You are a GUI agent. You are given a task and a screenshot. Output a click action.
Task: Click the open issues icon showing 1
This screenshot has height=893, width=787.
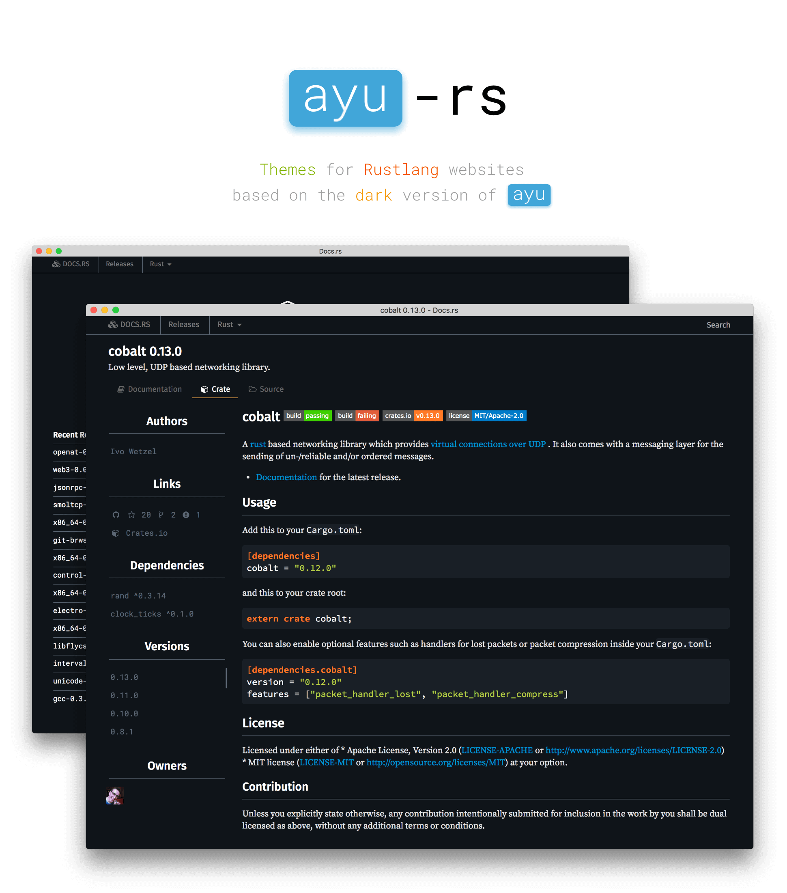coord(186,515)
